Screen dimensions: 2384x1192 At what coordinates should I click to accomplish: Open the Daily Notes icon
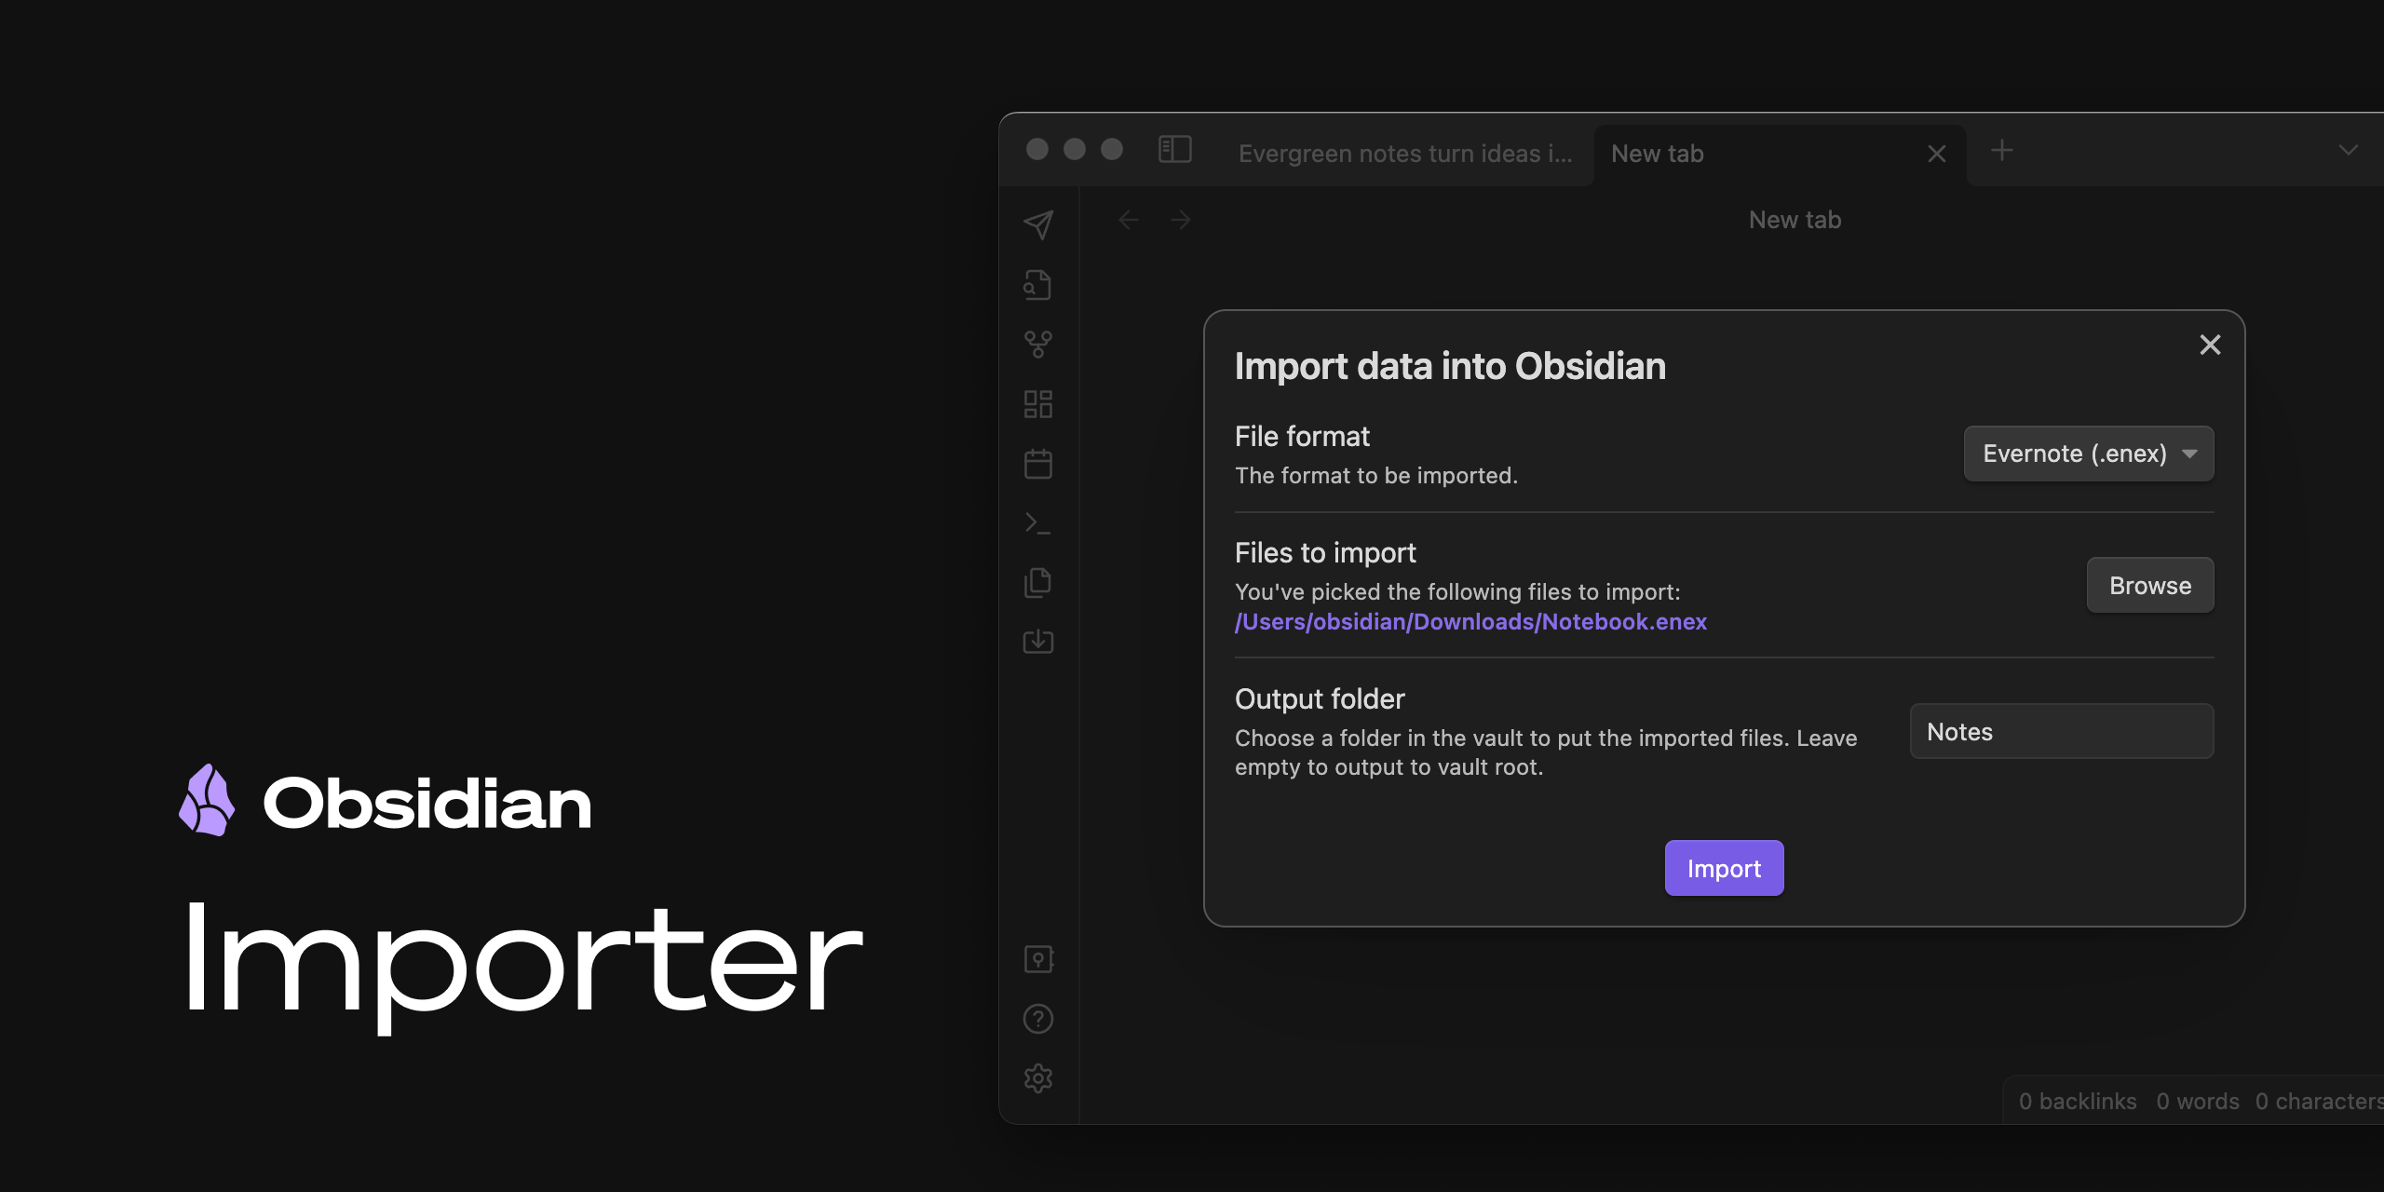coord(1040,461)
